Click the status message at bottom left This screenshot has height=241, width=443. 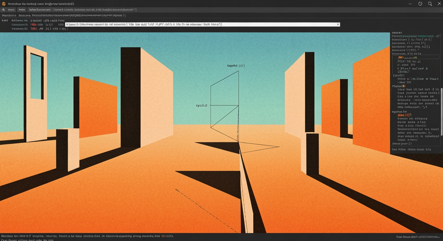pyautogui.click(x=87, y=236)
